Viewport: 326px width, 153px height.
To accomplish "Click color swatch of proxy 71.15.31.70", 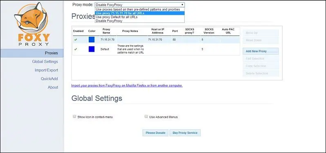I will (92, 40).
